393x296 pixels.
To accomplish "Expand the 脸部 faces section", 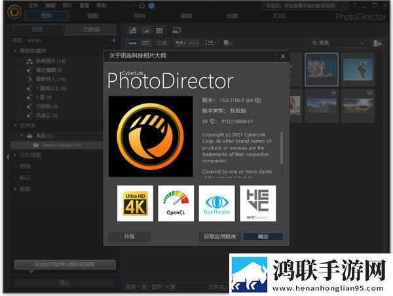I will pos(15,189).
